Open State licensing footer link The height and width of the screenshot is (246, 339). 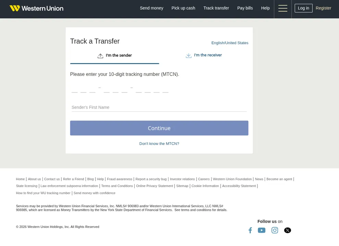[27, 186]
